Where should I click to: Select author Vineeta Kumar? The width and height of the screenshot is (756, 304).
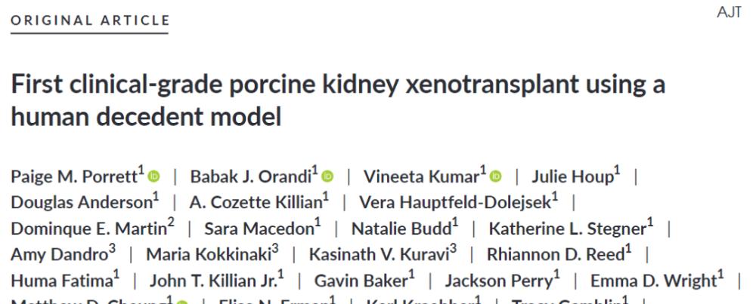(421, 177)
